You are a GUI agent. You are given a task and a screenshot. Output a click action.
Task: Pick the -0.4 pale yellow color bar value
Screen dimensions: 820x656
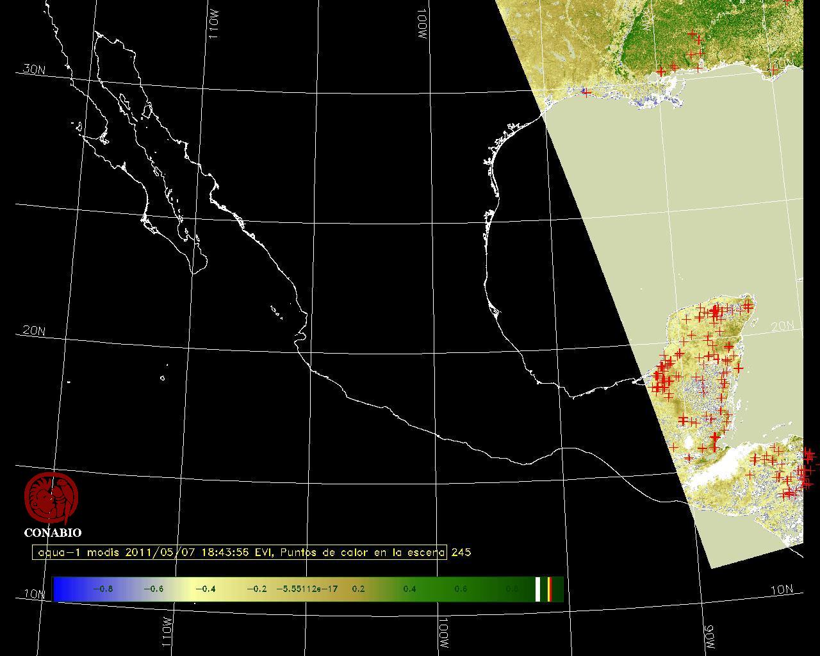coord(205,589)
